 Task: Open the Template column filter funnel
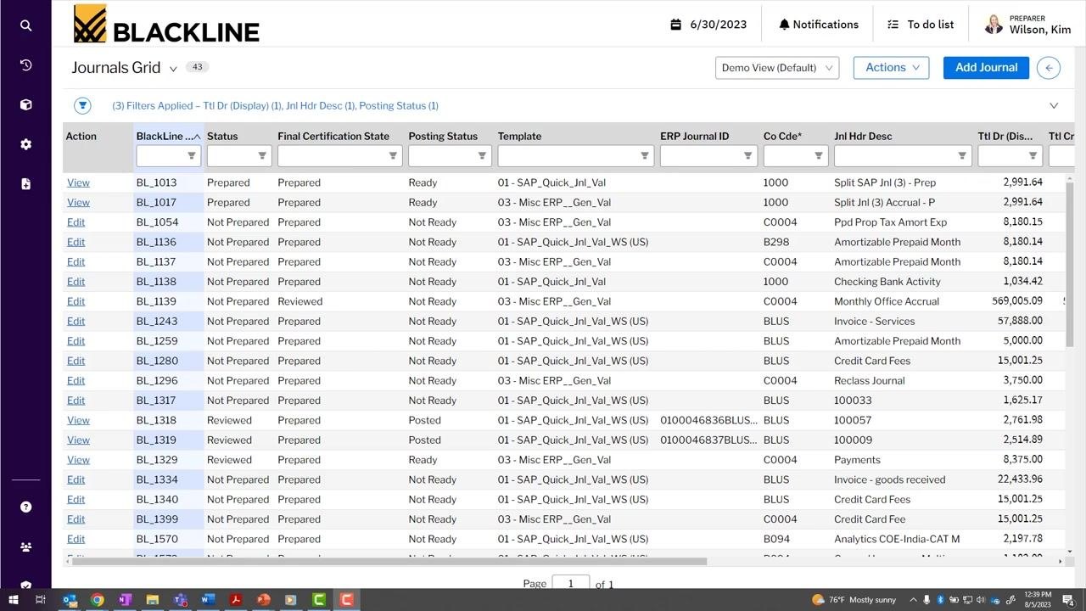click(x=645, y=155)
